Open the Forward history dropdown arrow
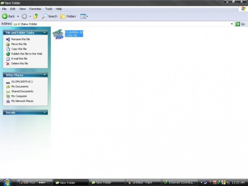 point(30,16)
